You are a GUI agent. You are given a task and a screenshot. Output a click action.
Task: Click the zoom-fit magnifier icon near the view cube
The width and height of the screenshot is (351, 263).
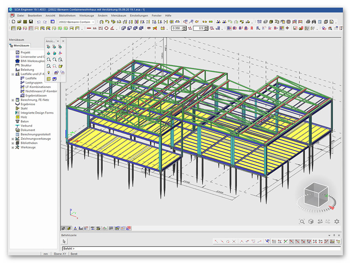click(302, 221)
